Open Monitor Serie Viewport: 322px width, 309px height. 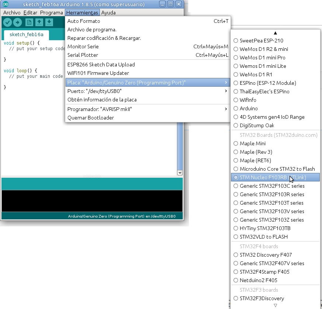[148, 46]
